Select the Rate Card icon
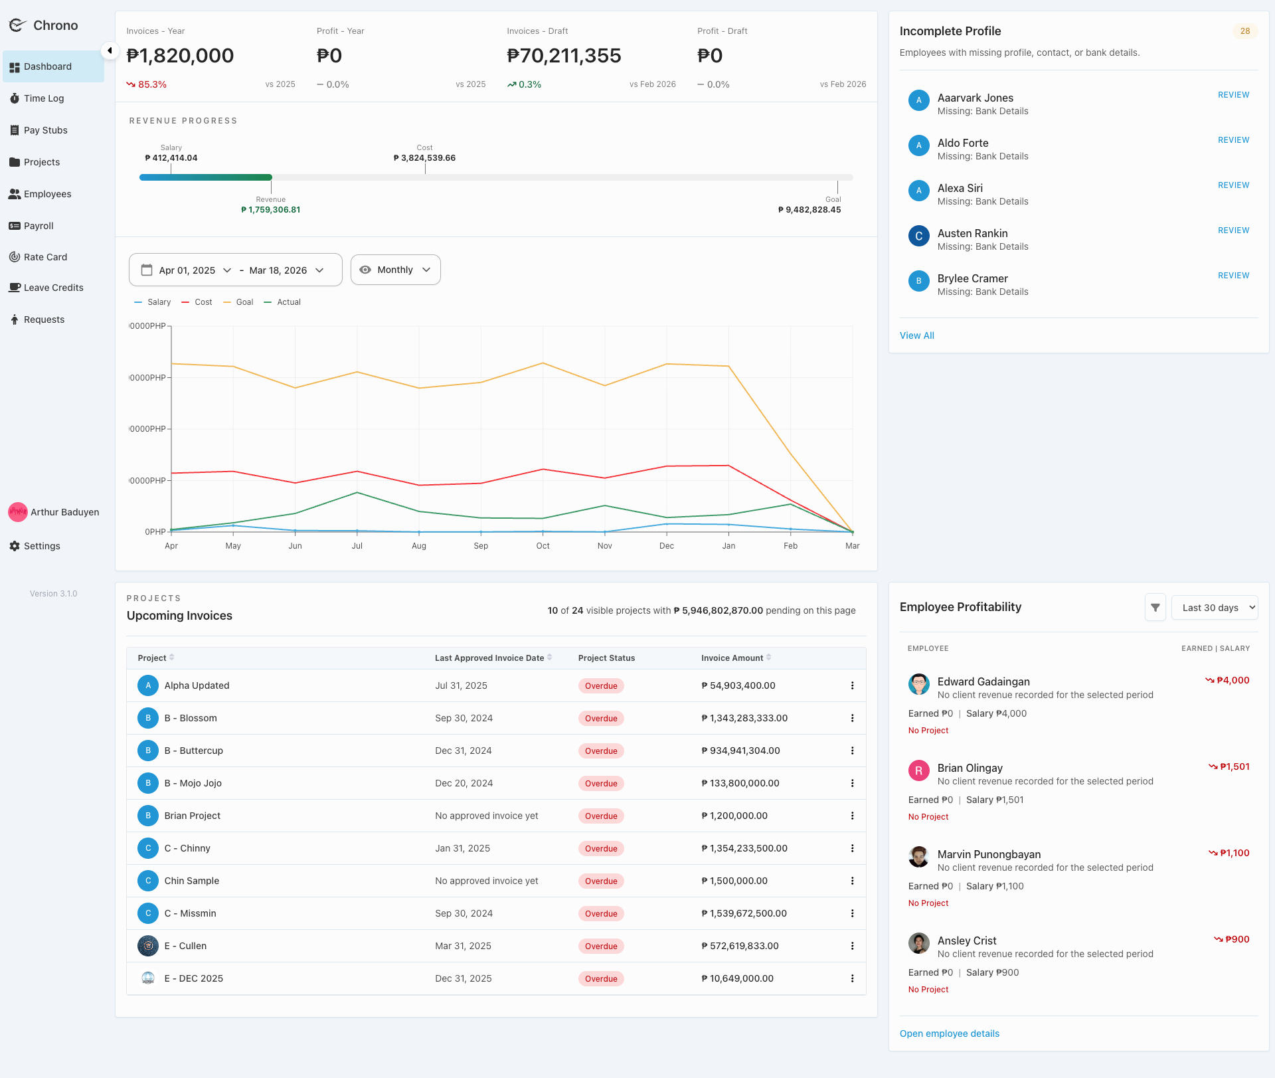This screenshot has height=1078, width=1275. click(15, 257)
